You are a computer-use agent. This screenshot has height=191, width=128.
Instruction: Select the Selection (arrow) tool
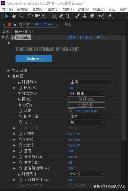(x=7, y=16)
